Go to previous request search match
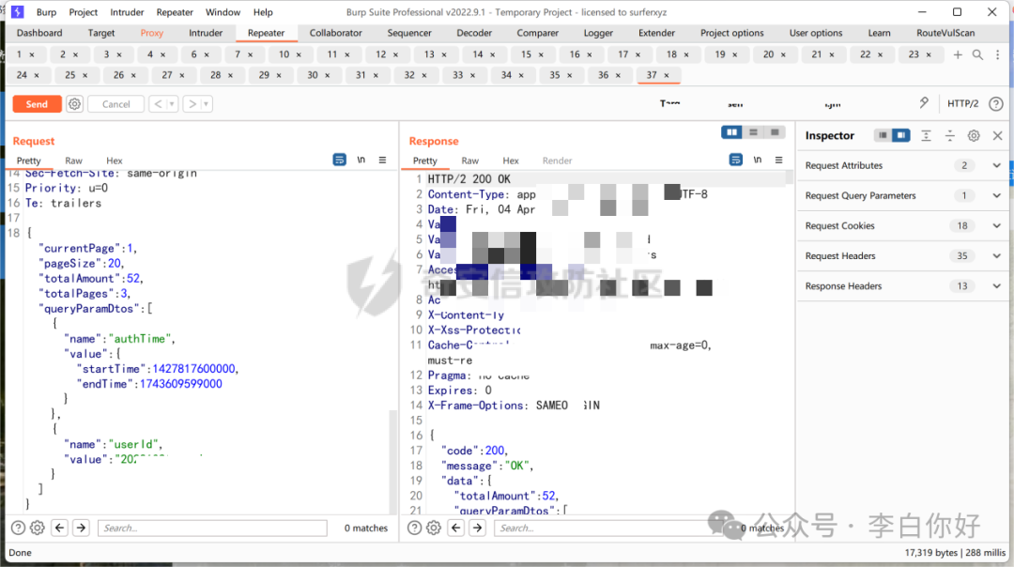Image resolution: width=1014 pixels, height=567 pixels. pos(59,529)
